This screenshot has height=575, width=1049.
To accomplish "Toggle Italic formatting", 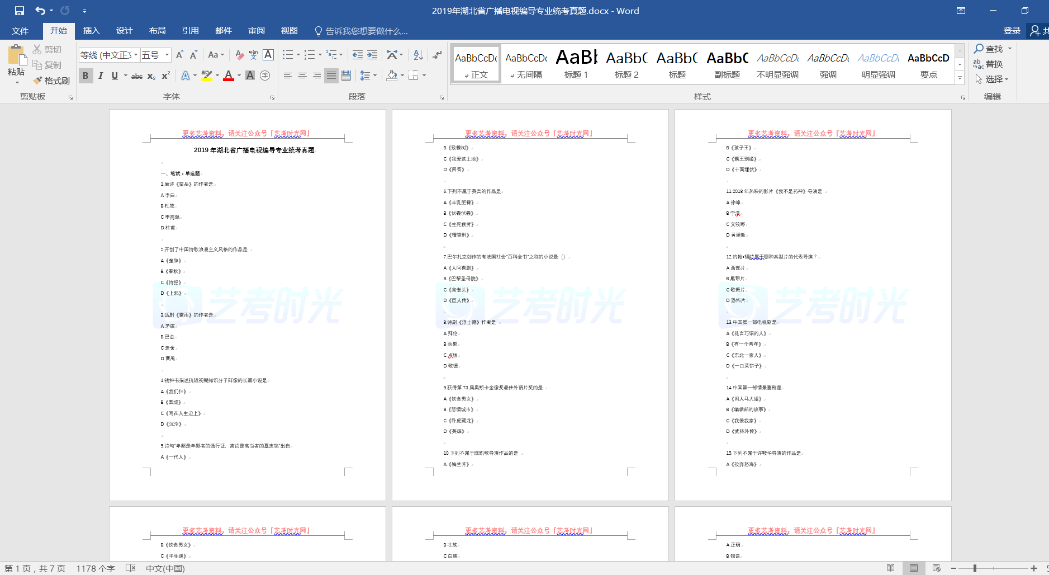I will click(x=101, y=76).
